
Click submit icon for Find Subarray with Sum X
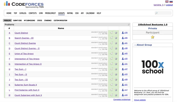click(111, 90)
